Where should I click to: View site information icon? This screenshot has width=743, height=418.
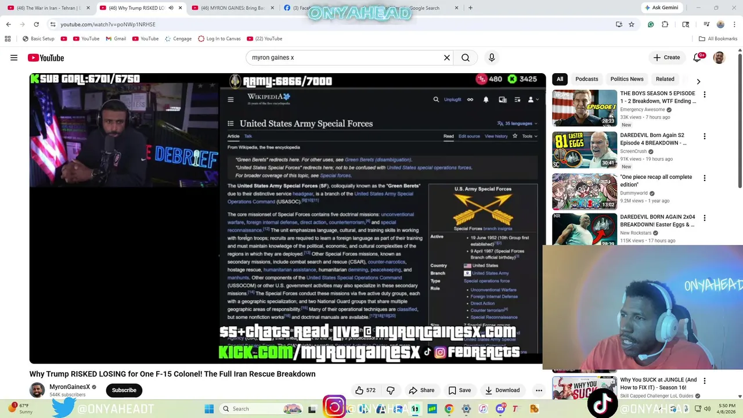coord(53,24)
